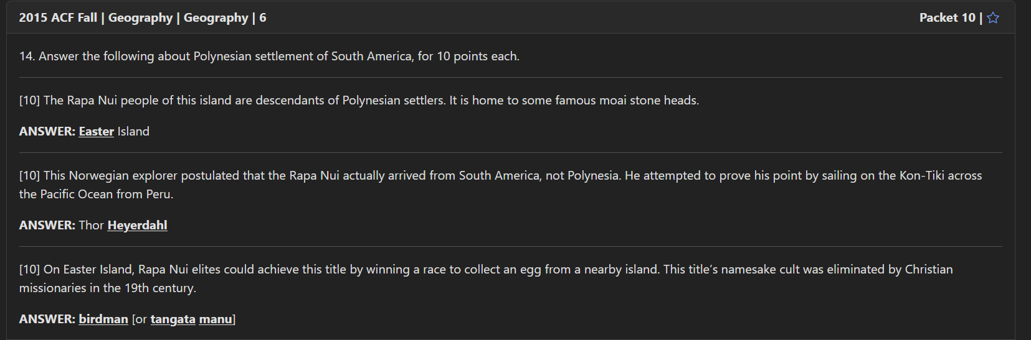Click the underlined Heyerdahl answer

(x=137, y=226)
